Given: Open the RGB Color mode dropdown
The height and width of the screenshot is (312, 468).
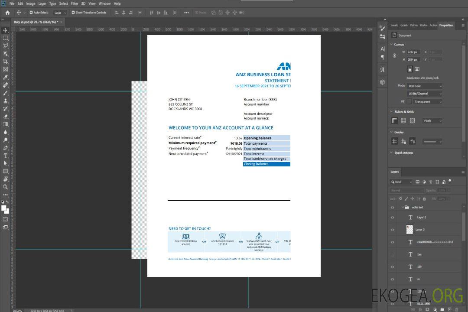Looking at the screenshot, I should pyautogui.click(x=425, y=86).
